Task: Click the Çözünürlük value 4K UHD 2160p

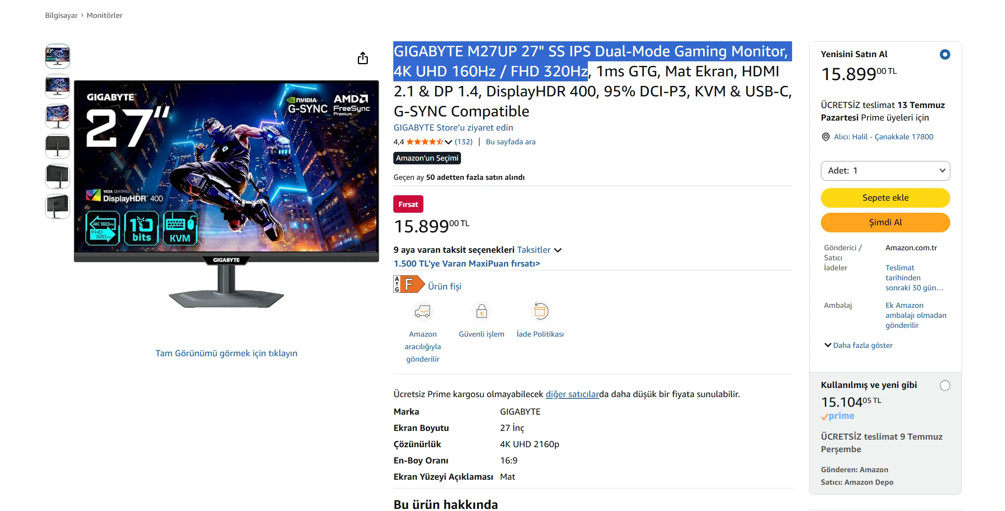Action: click(x=529, y=444)
